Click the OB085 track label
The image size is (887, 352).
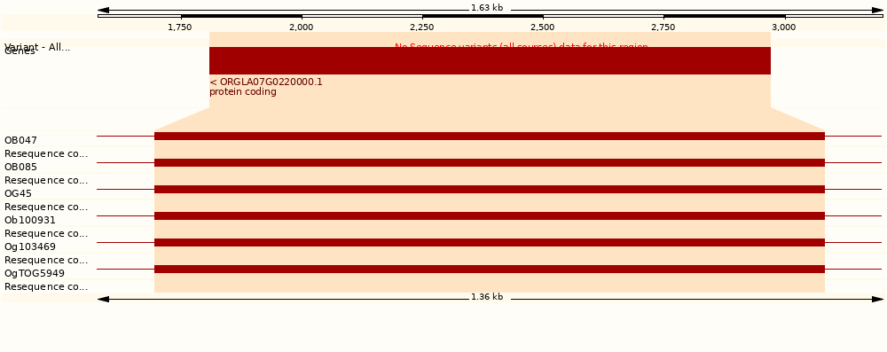[21, 167]
